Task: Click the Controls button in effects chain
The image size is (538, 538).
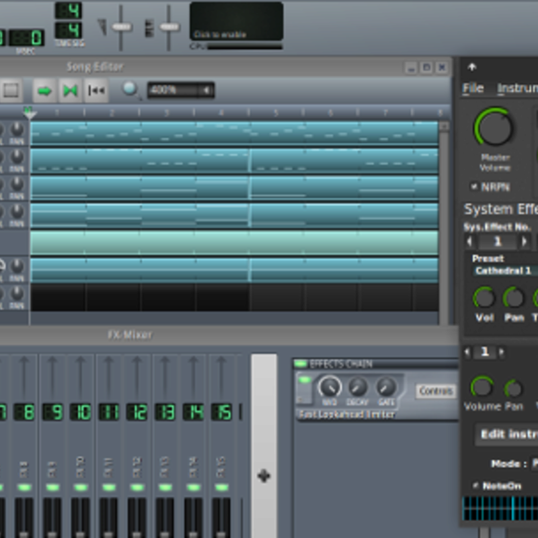Action: (x=435, y=391)
